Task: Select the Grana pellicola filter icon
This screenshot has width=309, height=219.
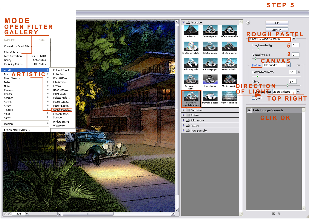Action: click(229, 63)
